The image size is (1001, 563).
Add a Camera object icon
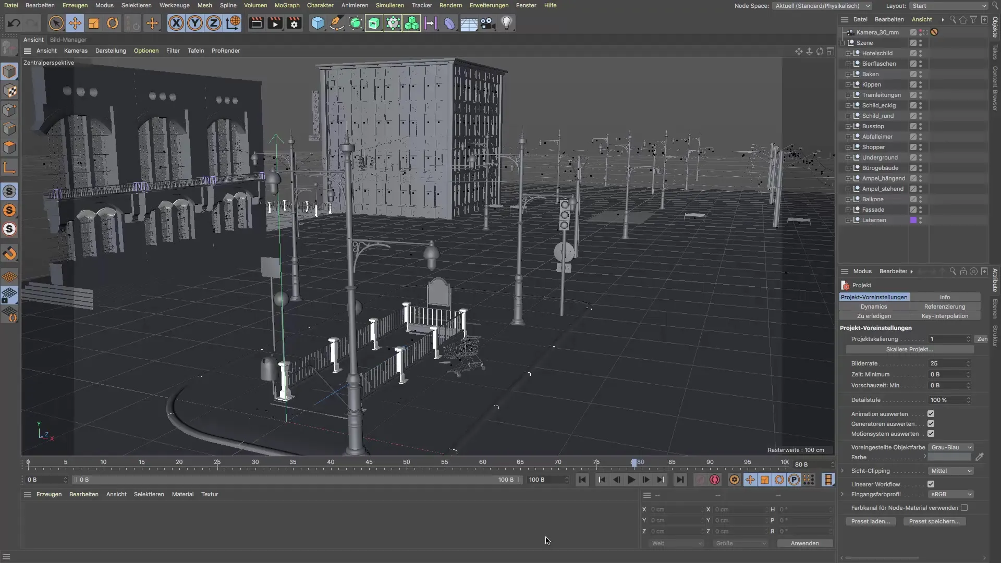point(487,23)
